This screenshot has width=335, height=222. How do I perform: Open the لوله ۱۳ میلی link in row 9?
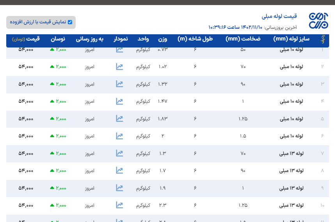[291, 188]
